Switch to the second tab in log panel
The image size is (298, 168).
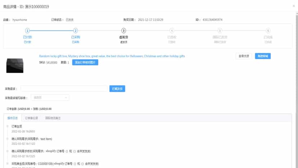(x=31, y=118)
